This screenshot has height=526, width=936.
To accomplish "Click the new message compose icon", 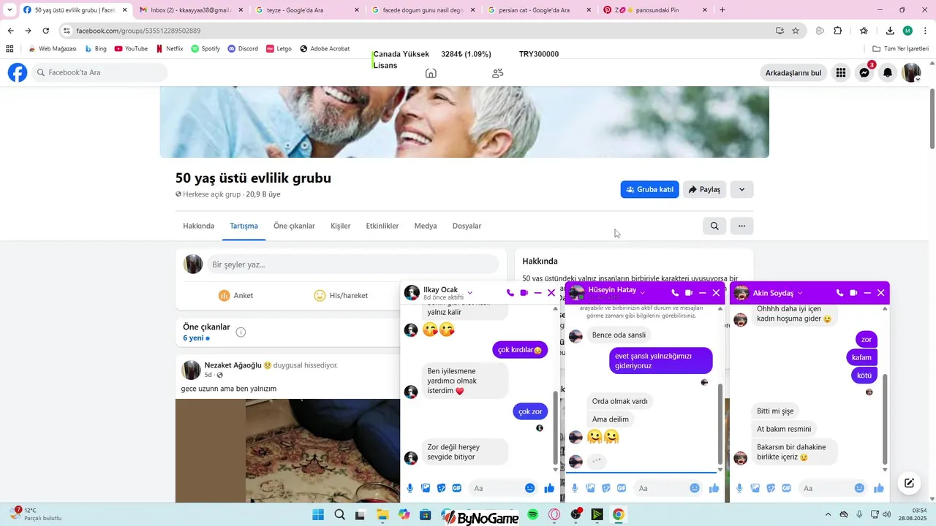I will (x=909, y=483).
